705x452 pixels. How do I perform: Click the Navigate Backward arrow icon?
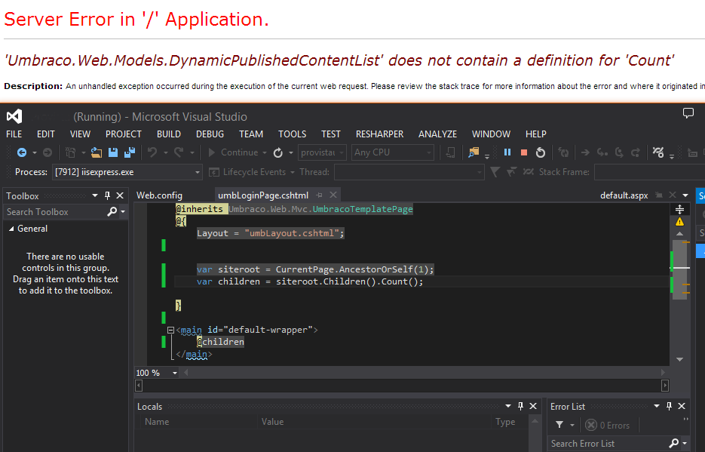coord(22,153)
